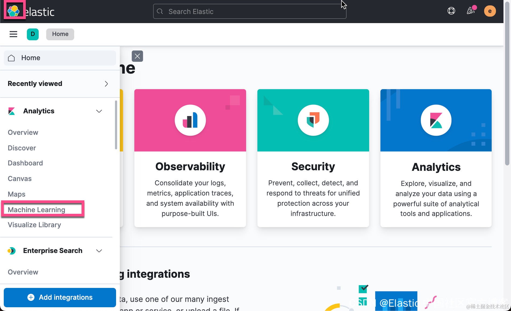Go to Dashboard in the sidebar
The width and height of the screenshot is (511, 311).
tap(25, 163)
